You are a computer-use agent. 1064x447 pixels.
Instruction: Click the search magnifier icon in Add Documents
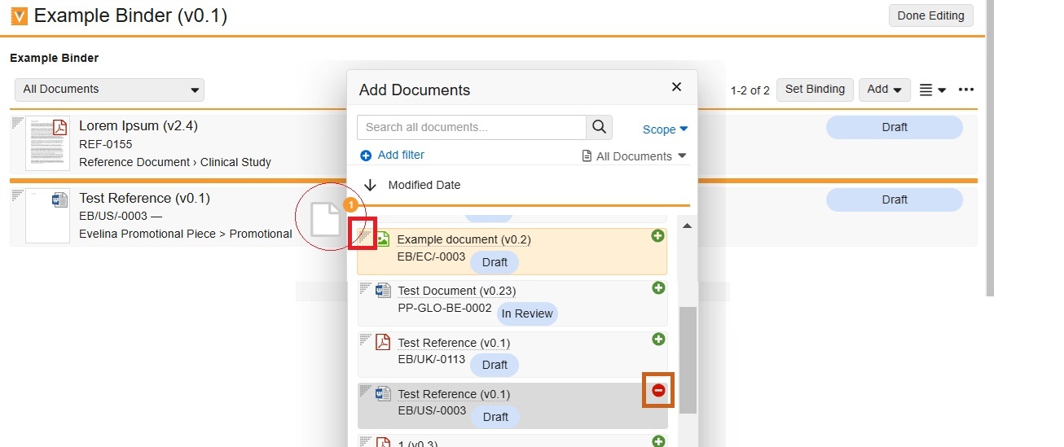(x=600, y=127)
